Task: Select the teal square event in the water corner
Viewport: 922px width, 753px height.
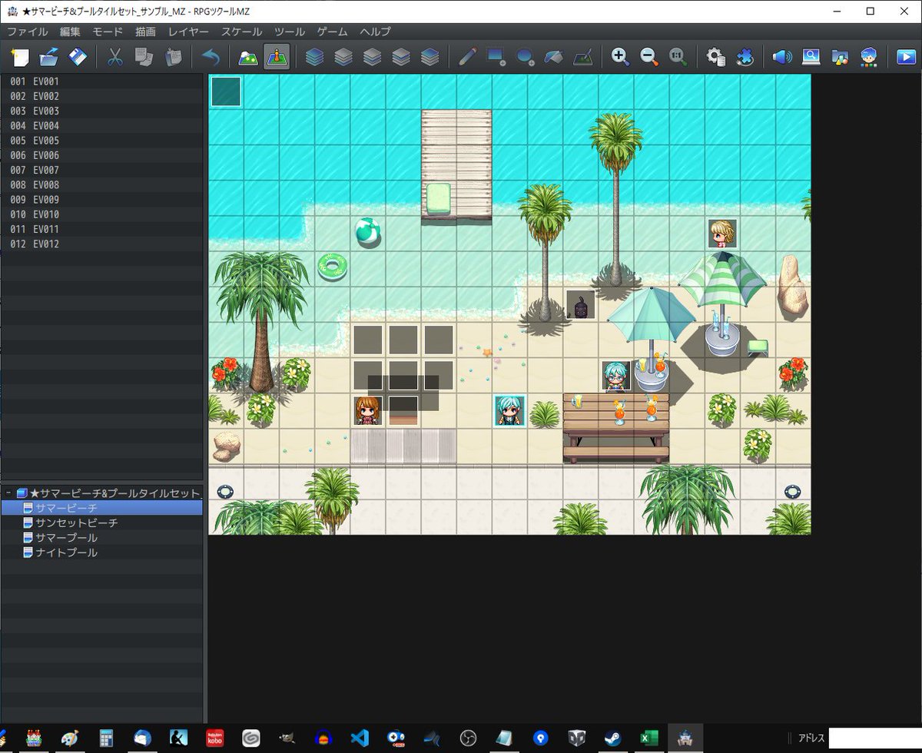Action: 226,91
